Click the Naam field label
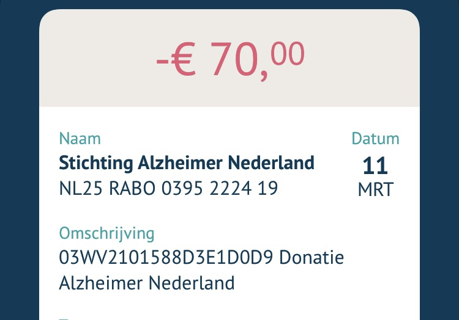459x320 pixels. click(x=80, y=139)
